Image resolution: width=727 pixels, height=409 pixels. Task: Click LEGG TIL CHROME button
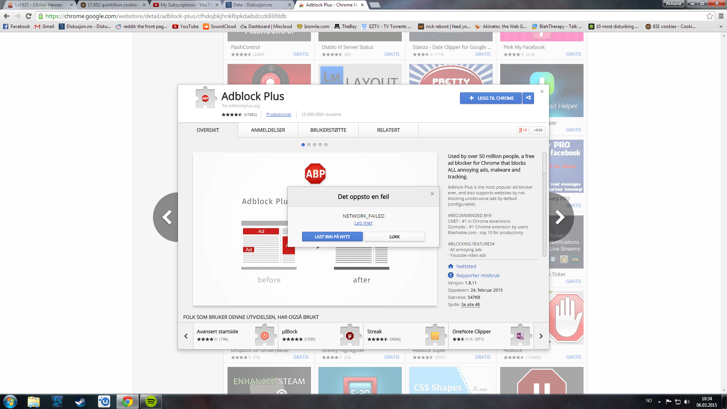pyautogui.click(x=491, y=98)
